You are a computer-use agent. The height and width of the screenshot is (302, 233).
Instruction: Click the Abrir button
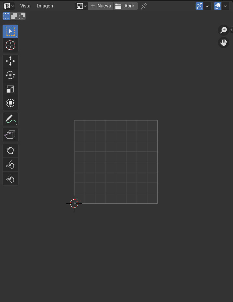126,6
